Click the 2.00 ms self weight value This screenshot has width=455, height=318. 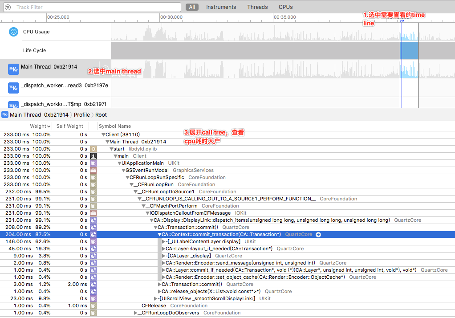77,284
